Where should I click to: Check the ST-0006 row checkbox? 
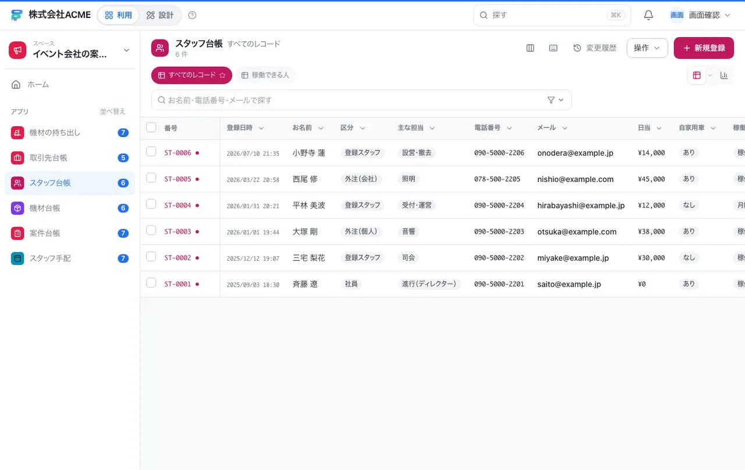point(151,152)
